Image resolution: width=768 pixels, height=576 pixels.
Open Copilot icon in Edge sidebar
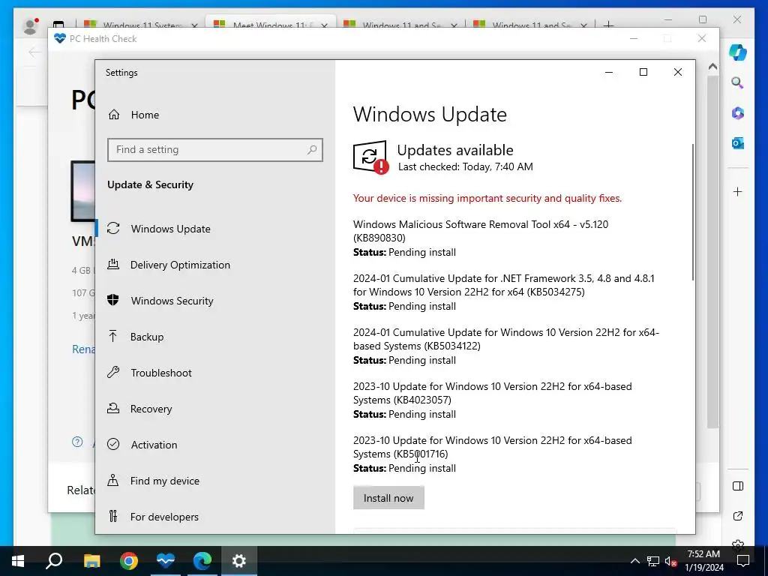coord(738,52)
